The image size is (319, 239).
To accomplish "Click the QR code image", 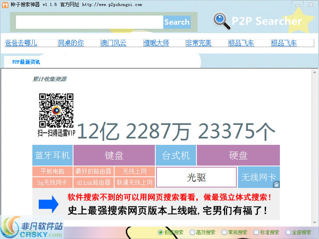I will (56, 111).
